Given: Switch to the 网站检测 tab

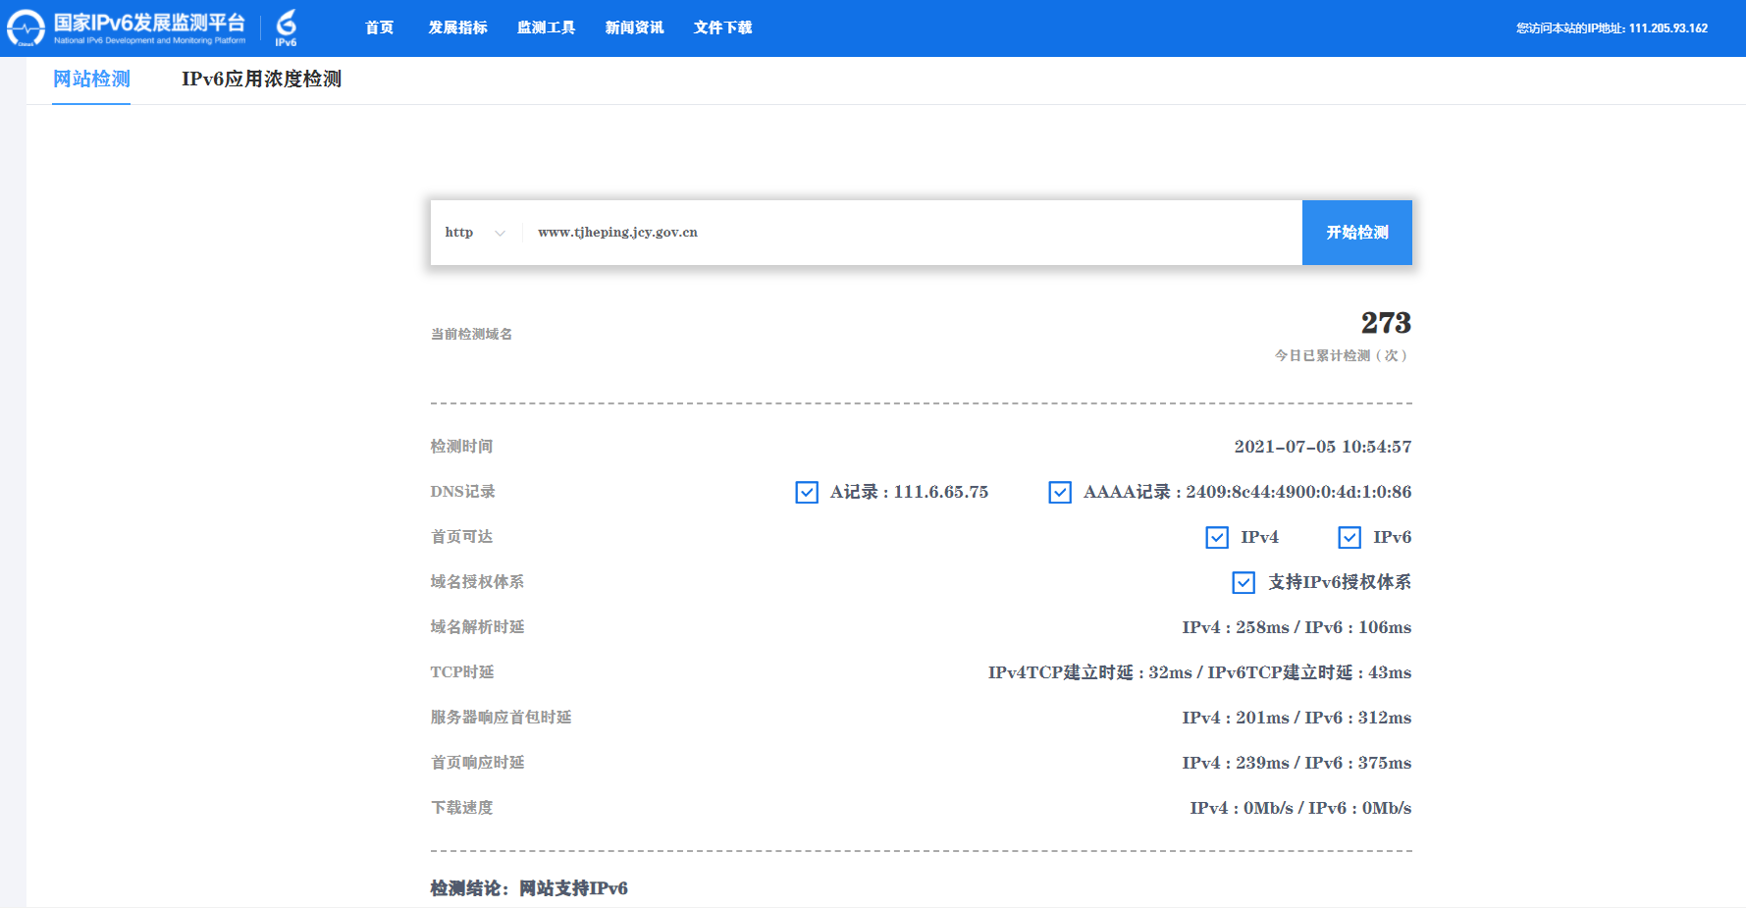Looking at the screenshot, I should (x=91, y=80).
